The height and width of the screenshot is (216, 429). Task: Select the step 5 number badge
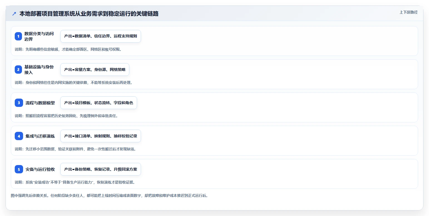[x=19, y=169]
